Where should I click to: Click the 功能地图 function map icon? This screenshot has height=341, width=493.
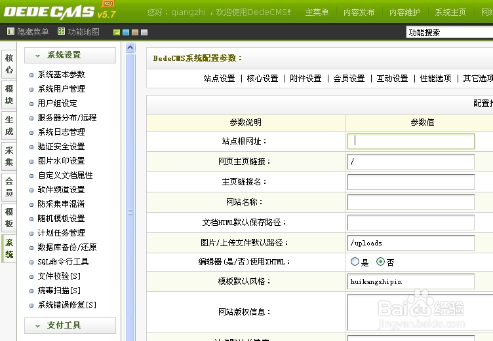click(x=62, y=31)
